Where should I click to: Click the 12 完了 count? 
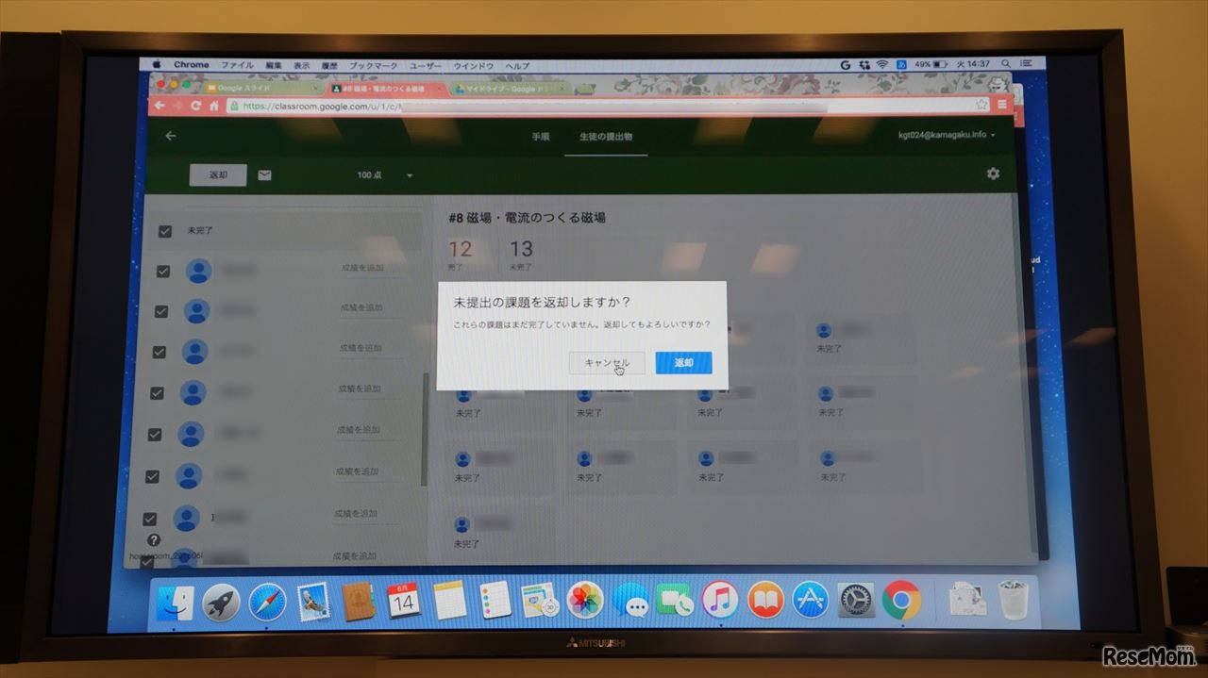click(460, 256)
